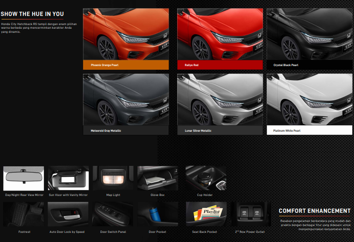Open the Cup Holder feature image
The height and width of the screenshot is (242, 354).
[x=205, y=178]
